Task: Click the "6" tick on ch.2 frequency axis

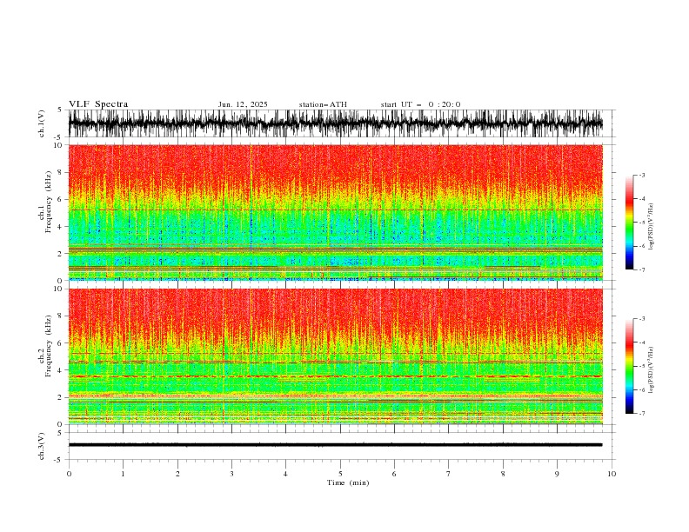Action: click(x=62, y=343)
